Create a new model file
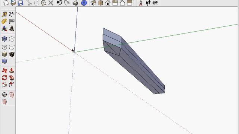239x134 pixels. [x=6, y=3]
